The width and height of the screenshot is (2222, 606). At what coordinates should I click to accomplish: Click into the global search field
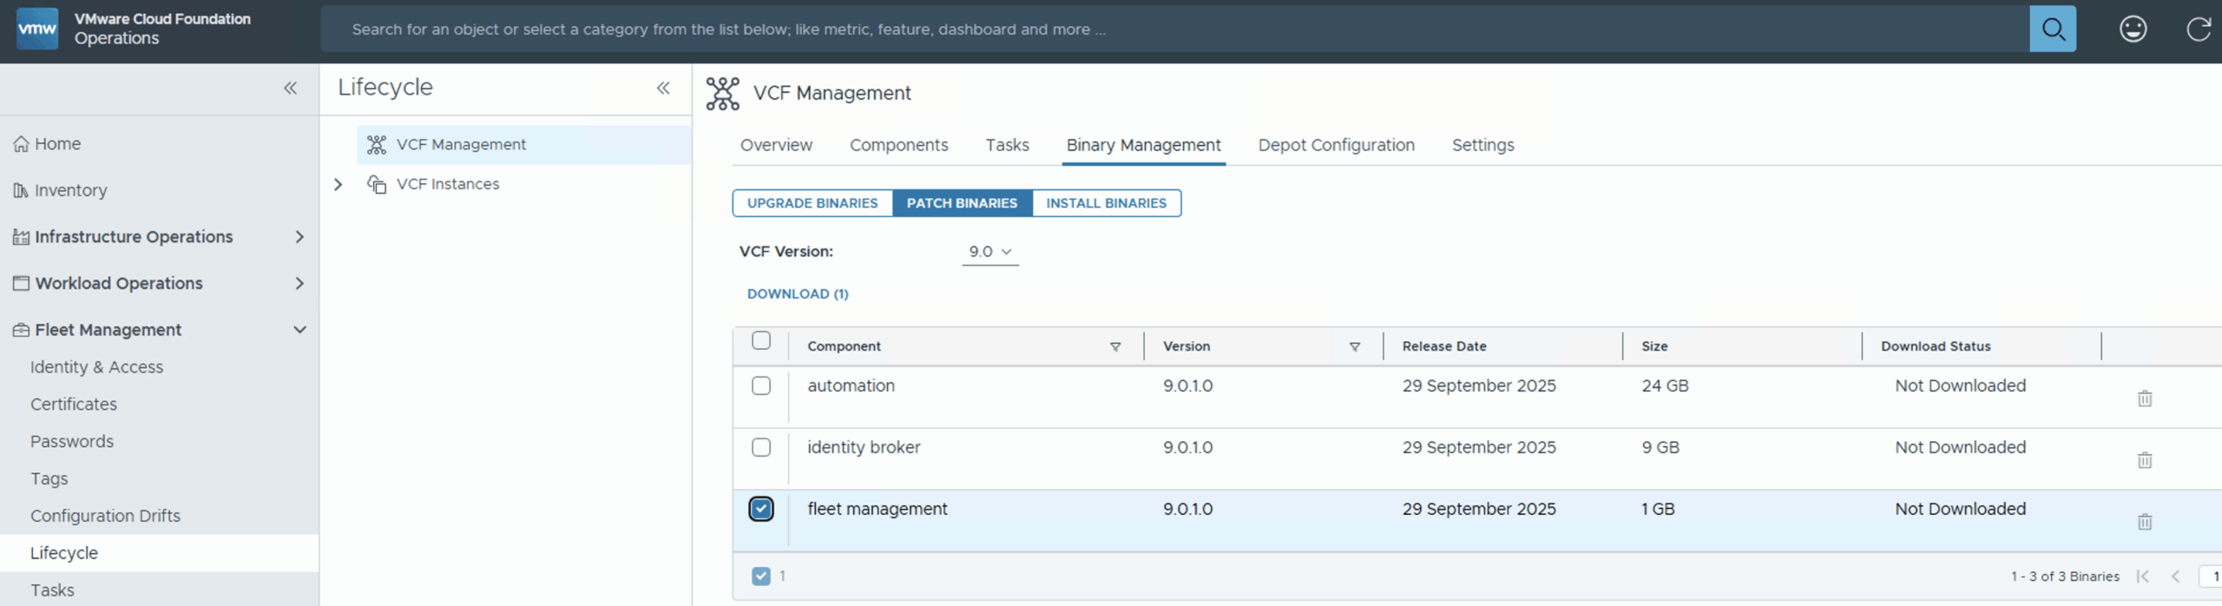tap(1172, 30)
